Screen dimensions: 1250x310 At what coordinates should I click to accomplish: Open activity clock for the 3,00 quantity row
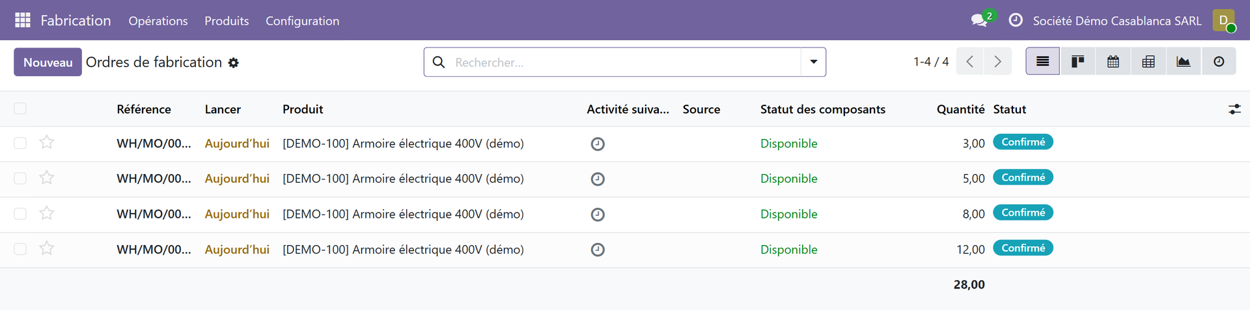point(598,144)
